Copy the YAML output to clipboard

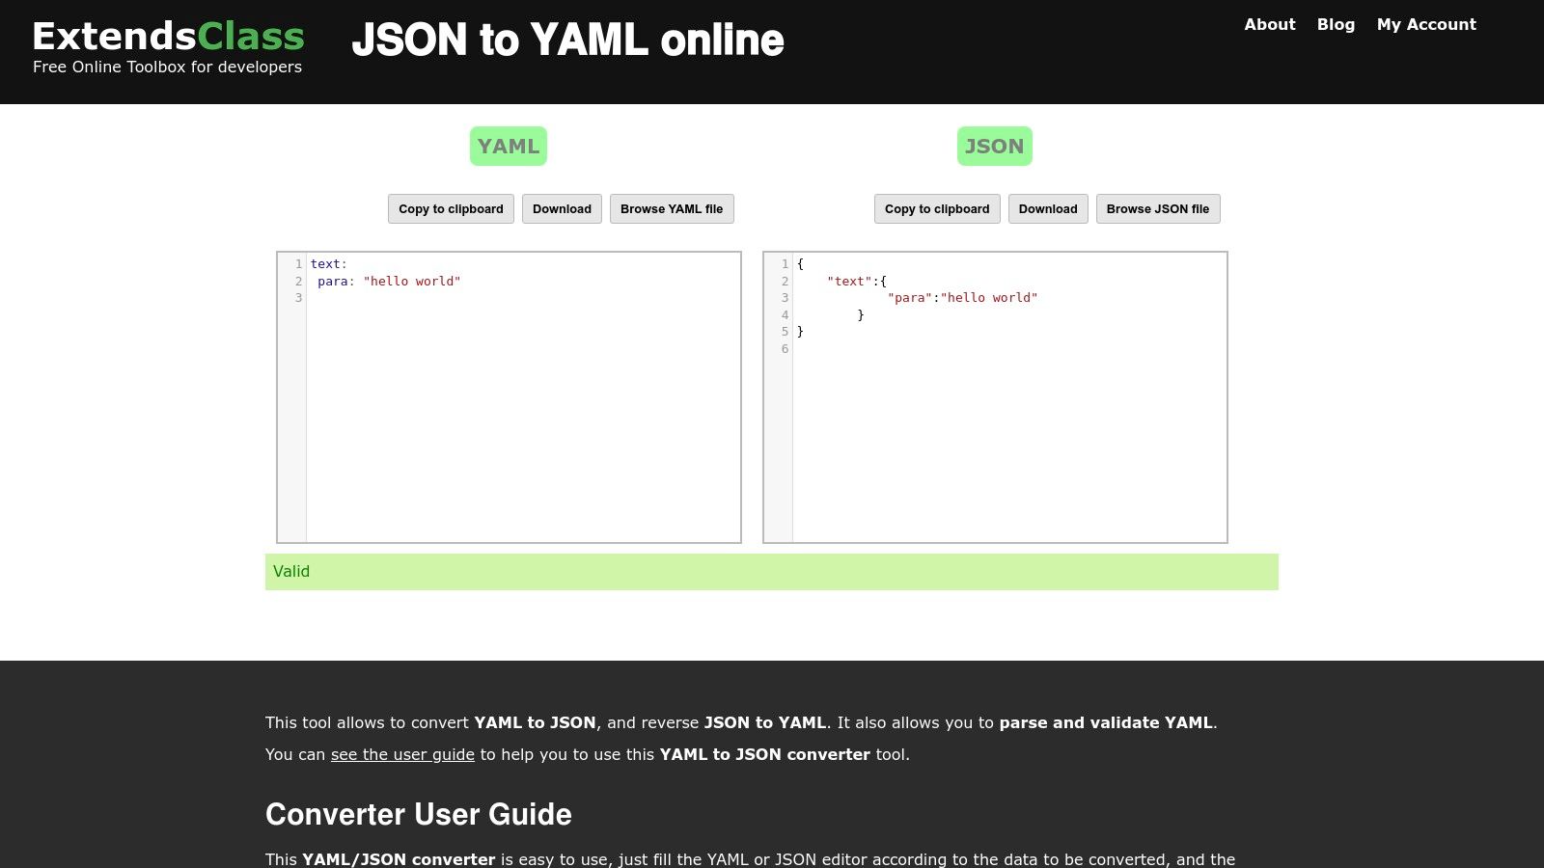point(451,208)
